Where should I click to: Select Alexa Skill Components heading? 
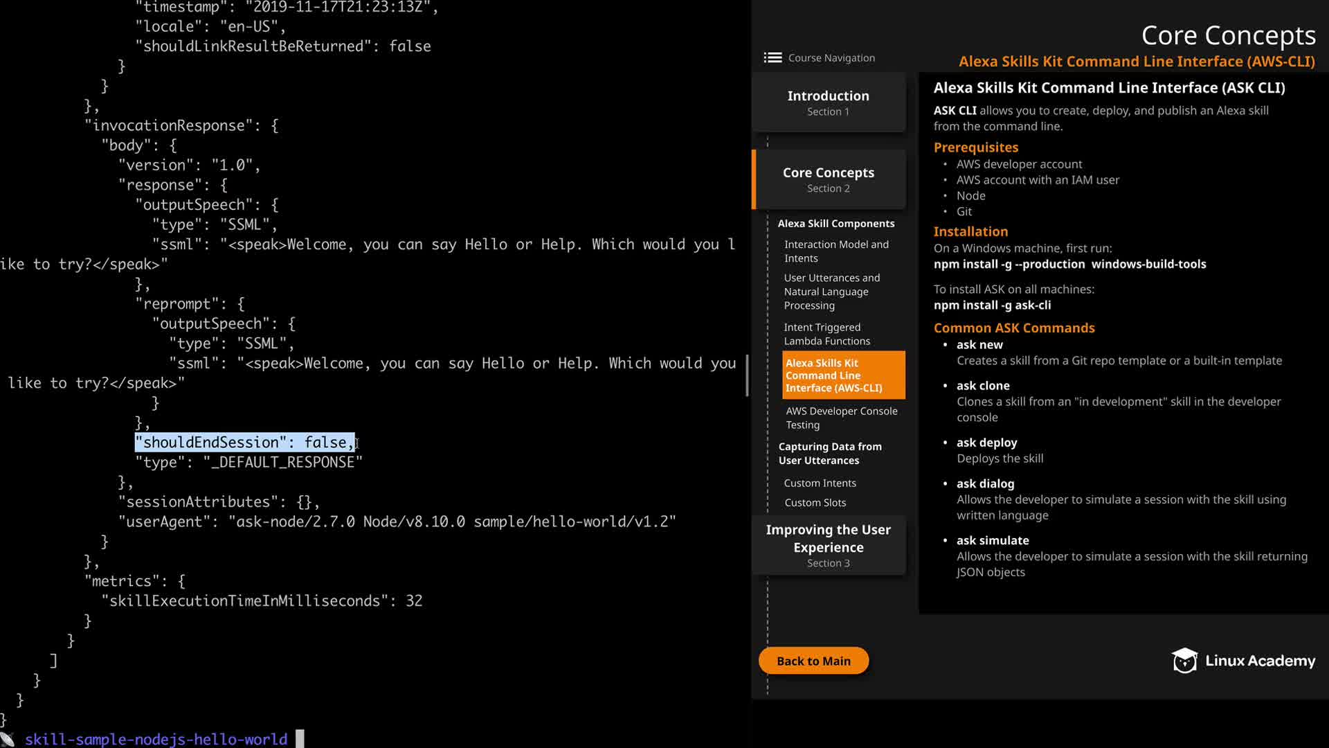click(835, 224)
